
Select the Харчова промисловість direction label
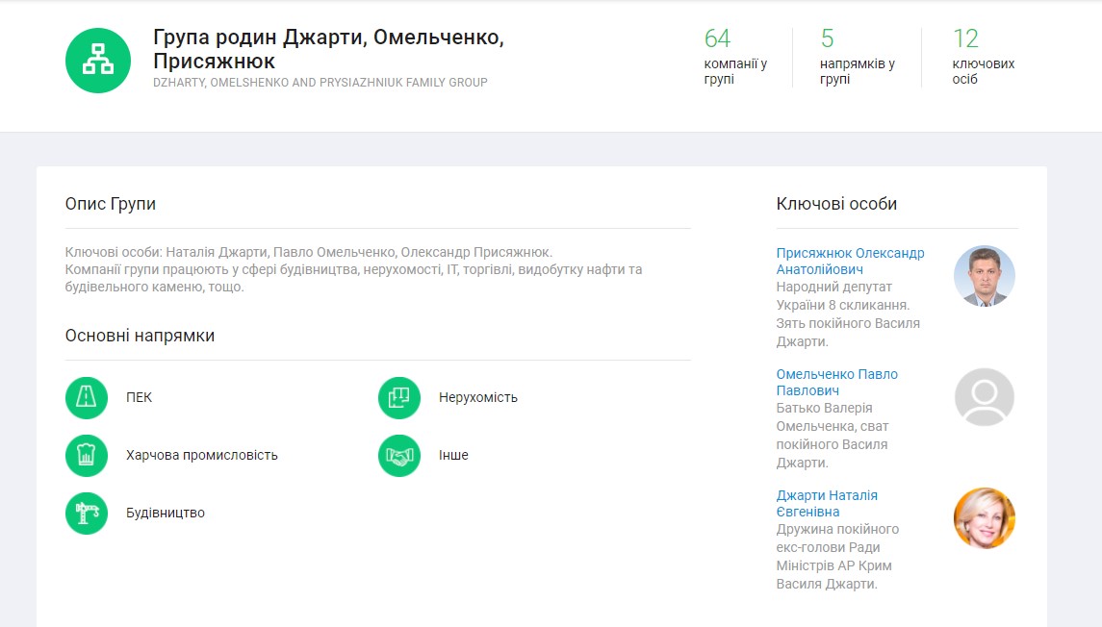(201, 456)
